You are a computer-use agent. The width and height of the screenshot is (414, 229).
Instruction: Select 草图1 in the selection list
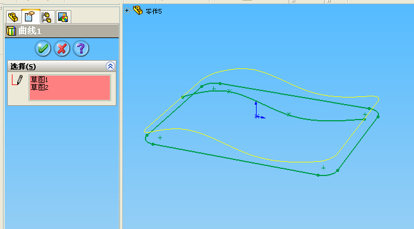(x=39, y=80)
